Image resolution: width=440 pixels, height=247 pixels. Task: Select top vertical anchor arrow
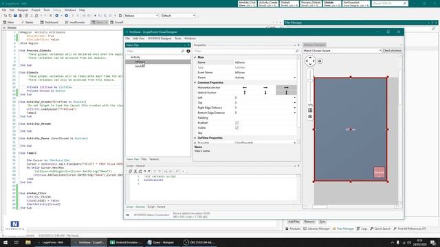tap(245, 93)
